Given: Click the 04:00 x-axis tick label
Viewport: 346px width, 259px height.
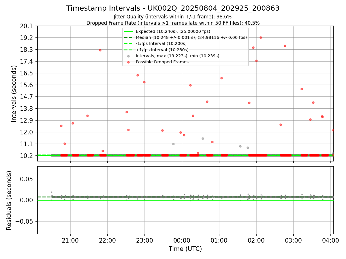Looking at the screenshot, I should pos(331,240).
